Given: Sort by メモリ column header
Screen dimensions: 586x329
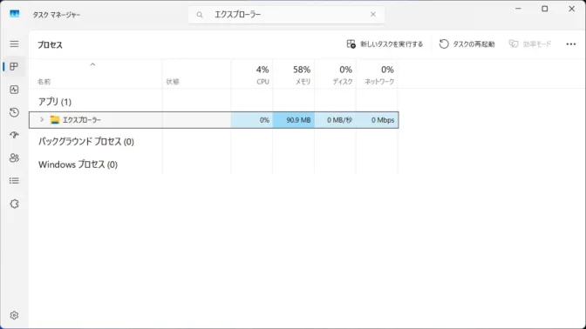Looking at the screenshot, I should coord(293,75).
